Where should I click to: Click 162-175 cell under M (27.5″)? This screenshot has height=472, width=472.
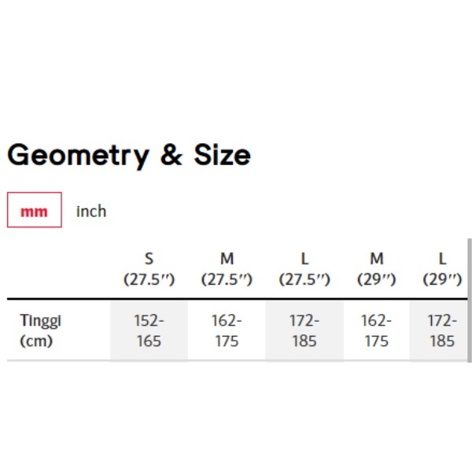[227, 330]
